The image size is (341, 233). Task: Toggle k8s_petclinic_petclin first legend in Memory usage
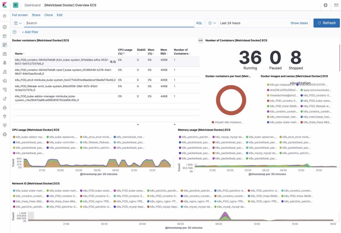(x=194, y=137)
